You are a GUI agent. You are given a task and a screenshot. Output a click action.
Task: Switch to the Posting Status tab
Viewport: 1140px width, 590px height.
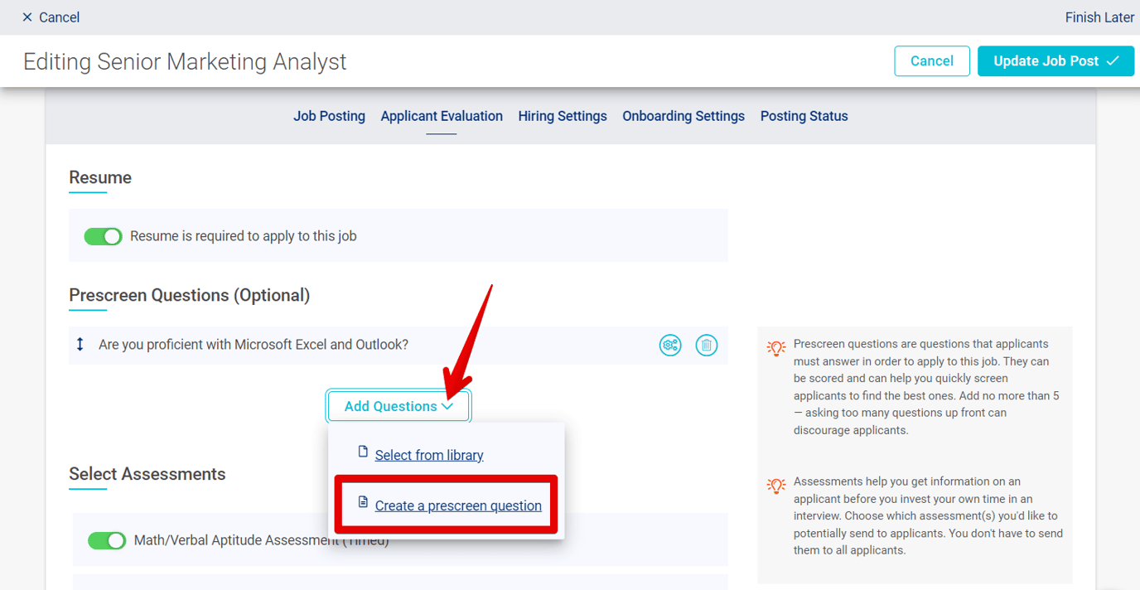803,116
